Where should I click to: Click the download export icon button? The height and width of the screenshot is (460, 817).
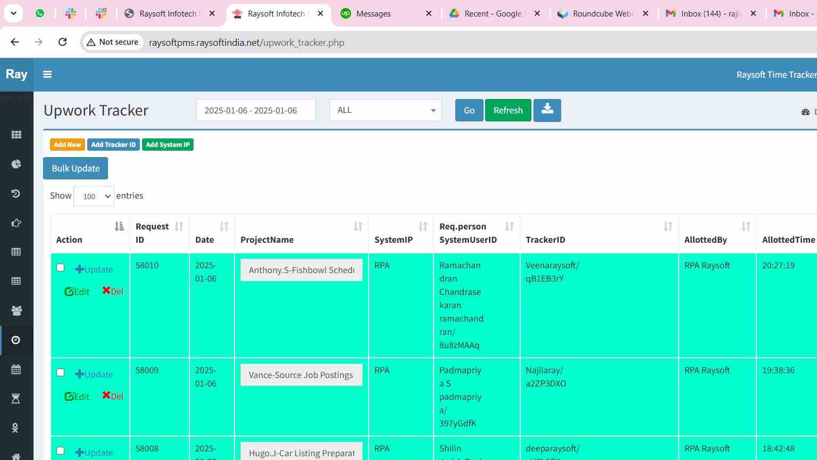(x=547, y=110)
